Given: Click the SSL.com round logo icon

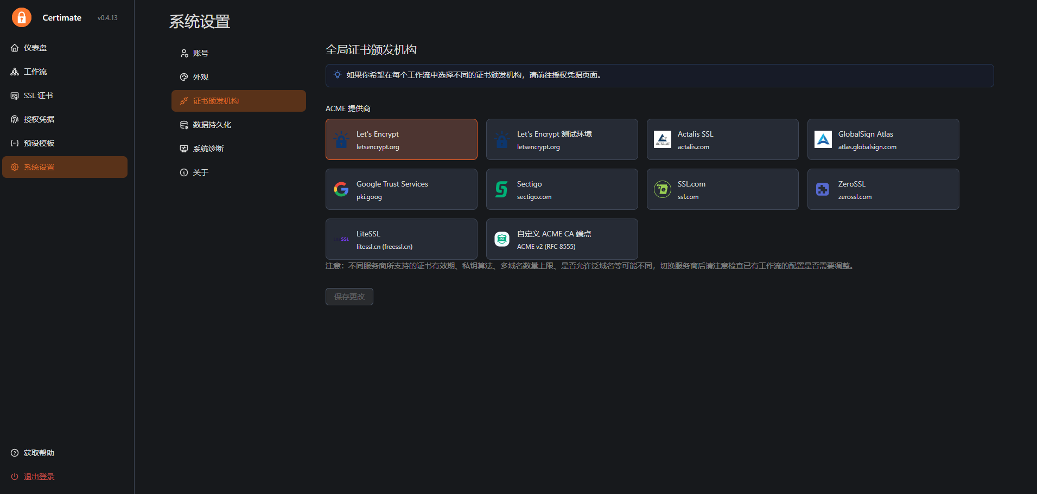Looking at the screenshot, I should pos(663,189).
